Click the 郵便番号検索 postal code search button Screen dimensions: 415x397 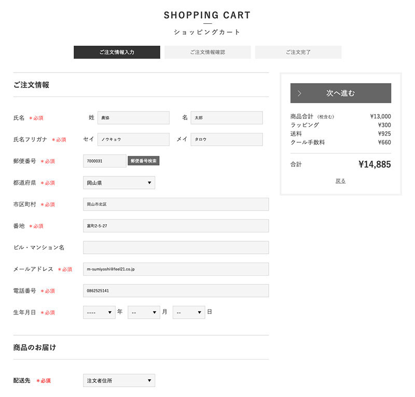click(x=144, y=161)
